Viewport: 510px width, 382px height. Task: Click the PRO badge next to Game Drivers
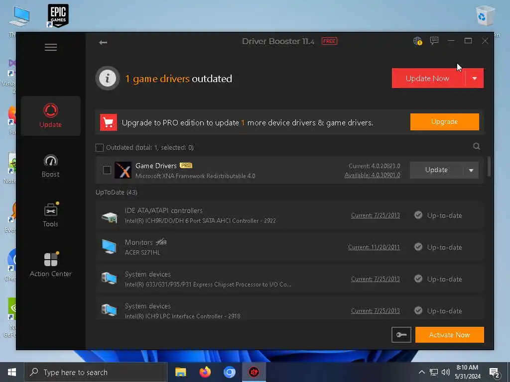coord(186,165)
